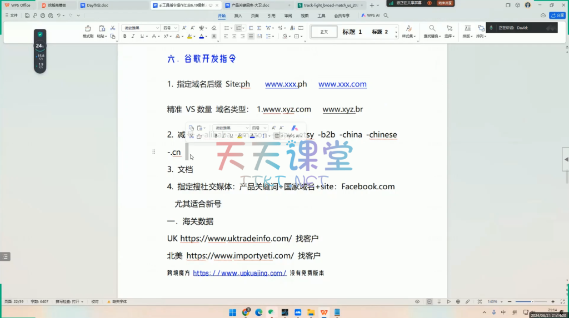Open the Paste (粘贴) dropdown arrow

106,36
